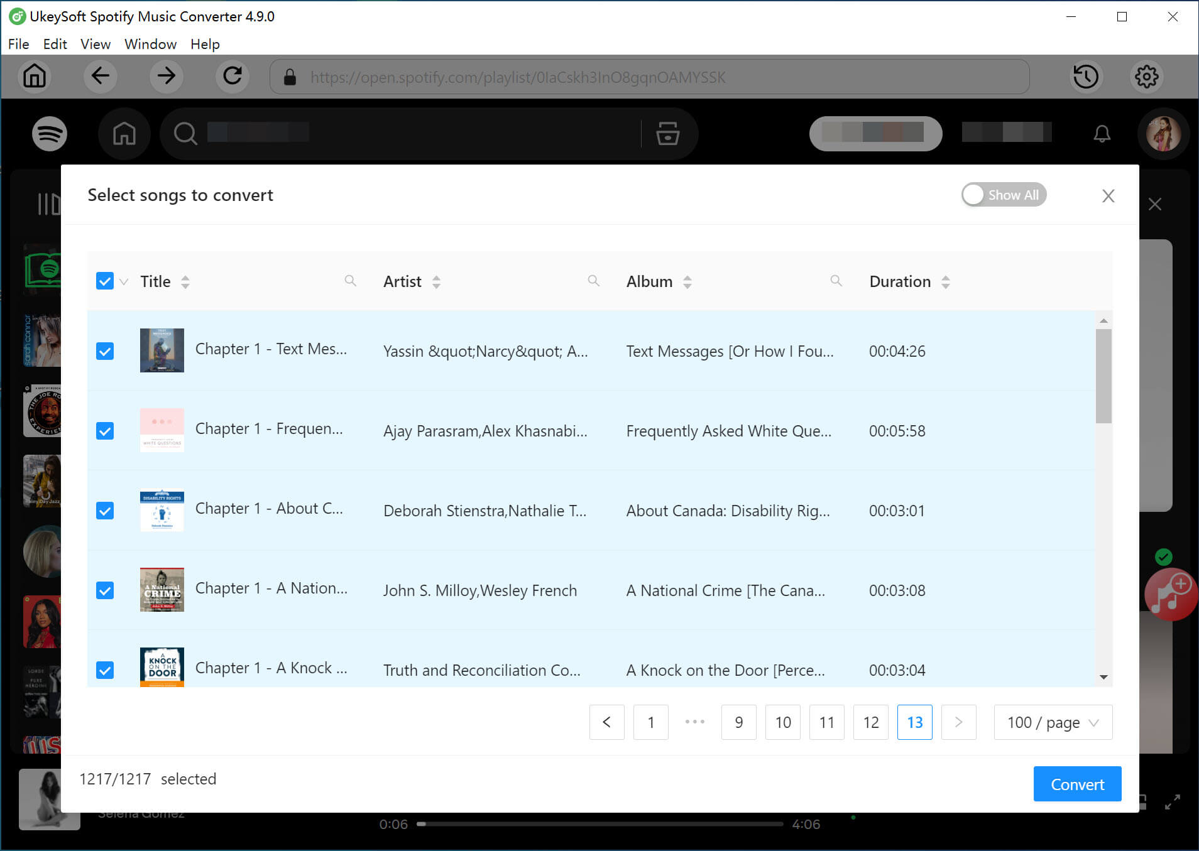This screenshot has width=1199, height=851.
Task: Open the Help menu
Action: 205,44
